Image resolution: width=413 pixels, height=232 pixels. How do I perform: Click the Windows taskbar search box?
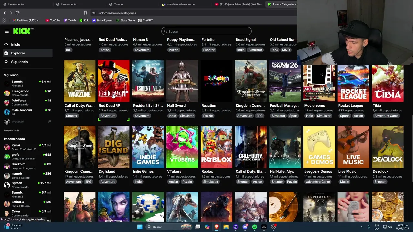point(170,227)
